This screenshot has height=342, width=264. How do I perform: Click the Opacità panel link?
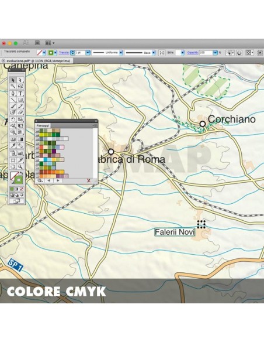point(193,53)
